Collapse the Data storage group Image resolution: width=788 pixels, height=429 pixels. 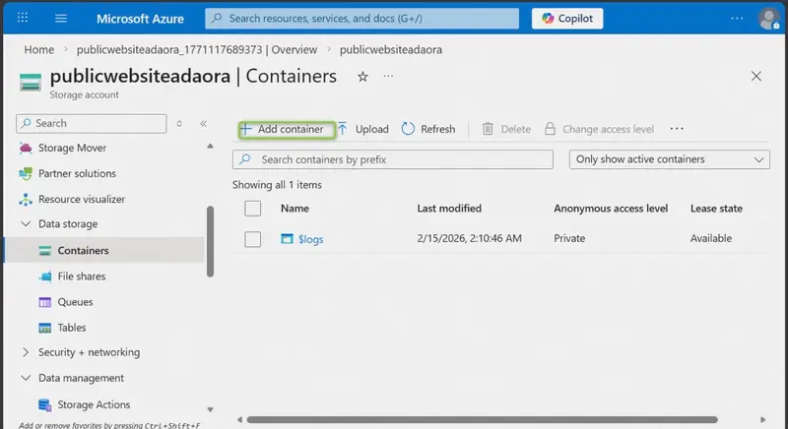click(26, 223)
